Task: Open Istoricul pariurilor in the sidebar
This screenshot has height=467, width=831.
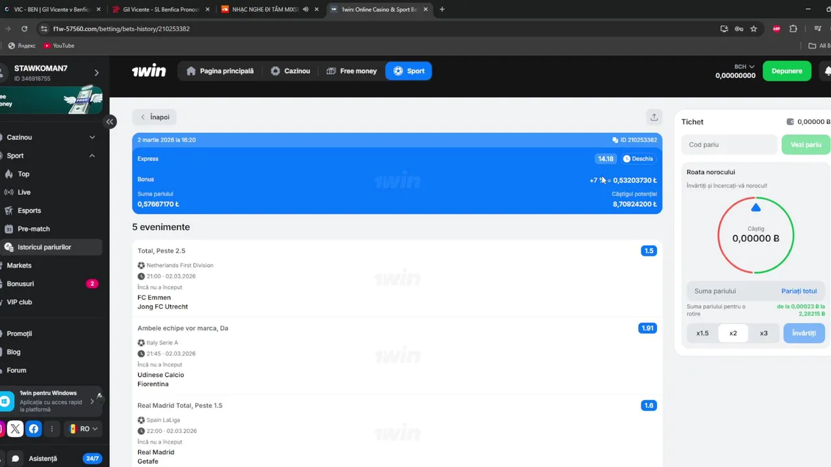Action: click(51, 247)
